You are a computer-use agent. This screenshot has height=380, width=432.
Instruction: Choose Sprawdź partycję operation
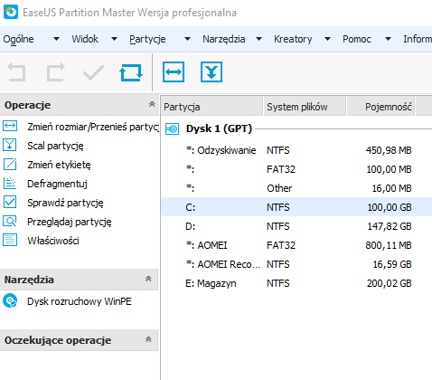coord(65,203)
